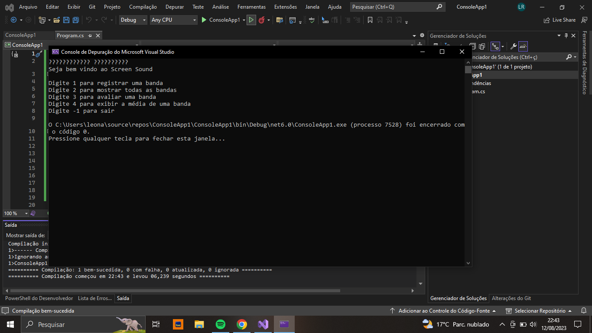
Task: Open the Any CPU platform dropdown
Action: (x=173, y=20)
